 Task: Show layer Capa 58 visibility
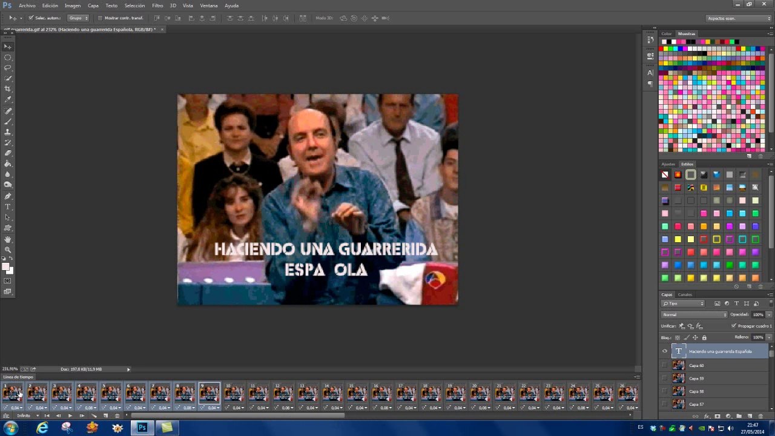point(665,391)
